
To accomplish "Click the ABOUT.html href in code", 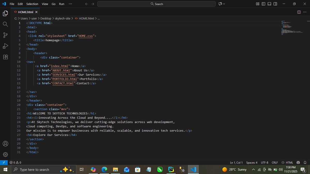I will click(x=61, y=70).
